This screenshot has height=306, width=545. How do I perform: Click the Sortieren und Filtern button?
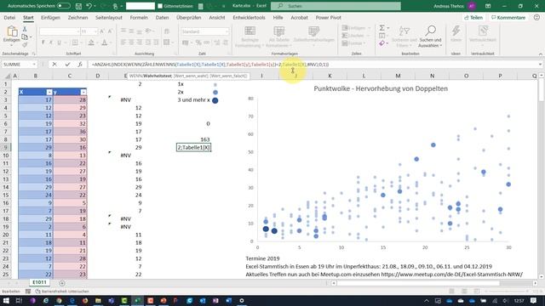pyautogui.click(x=404, y=37)
